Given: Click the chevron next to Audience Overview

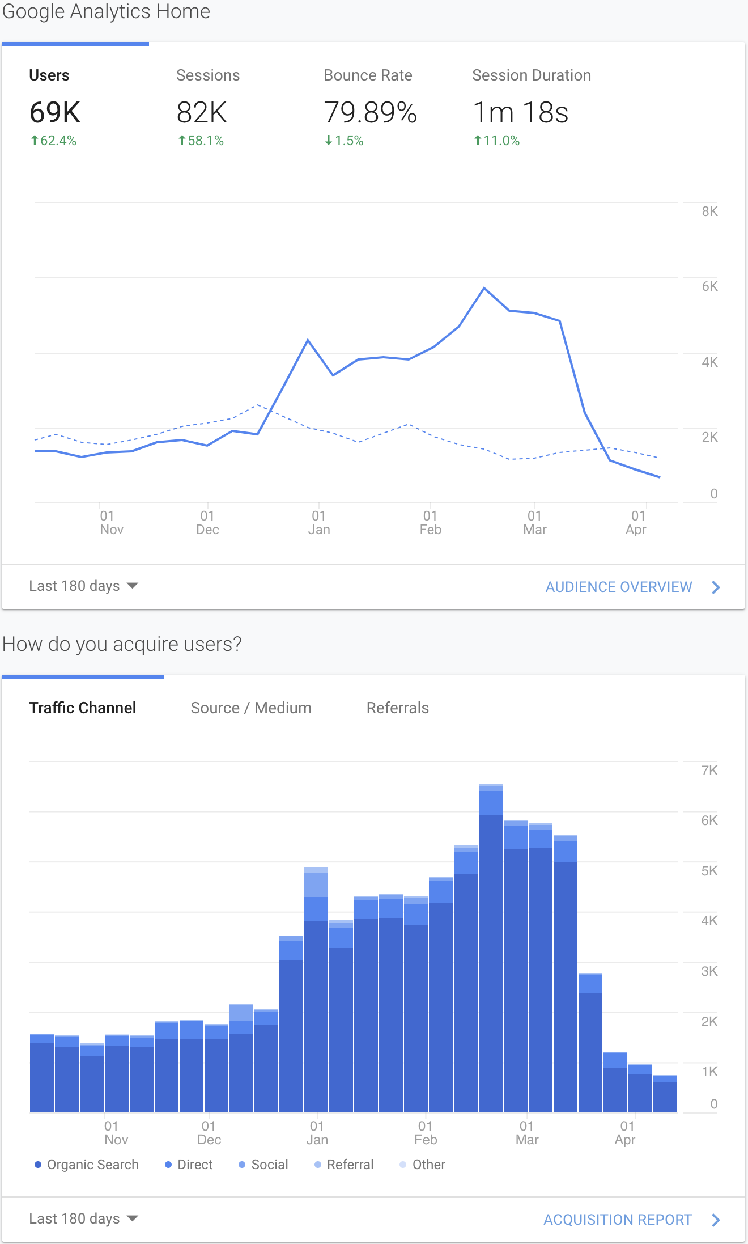Looking at the screenshot, I should point(716,587).
